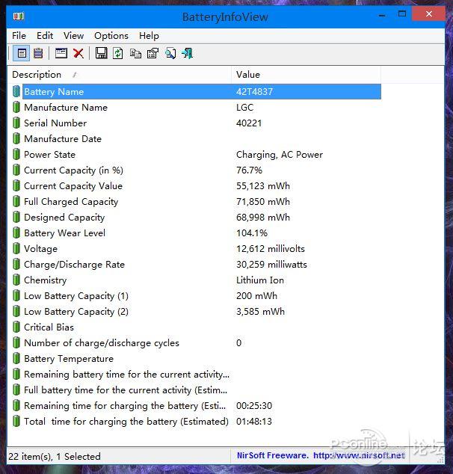Click the 76.7% capacity value
453x474 pixels.
coord(249,170)
